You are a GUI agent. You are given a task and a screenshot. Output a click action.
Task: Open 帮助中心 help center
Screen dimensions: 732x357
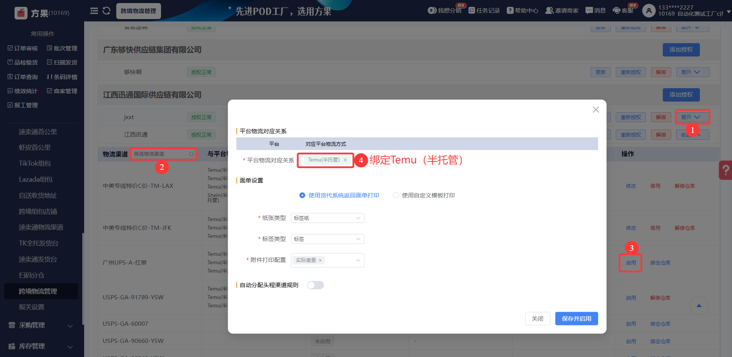[x=522, y=10]
